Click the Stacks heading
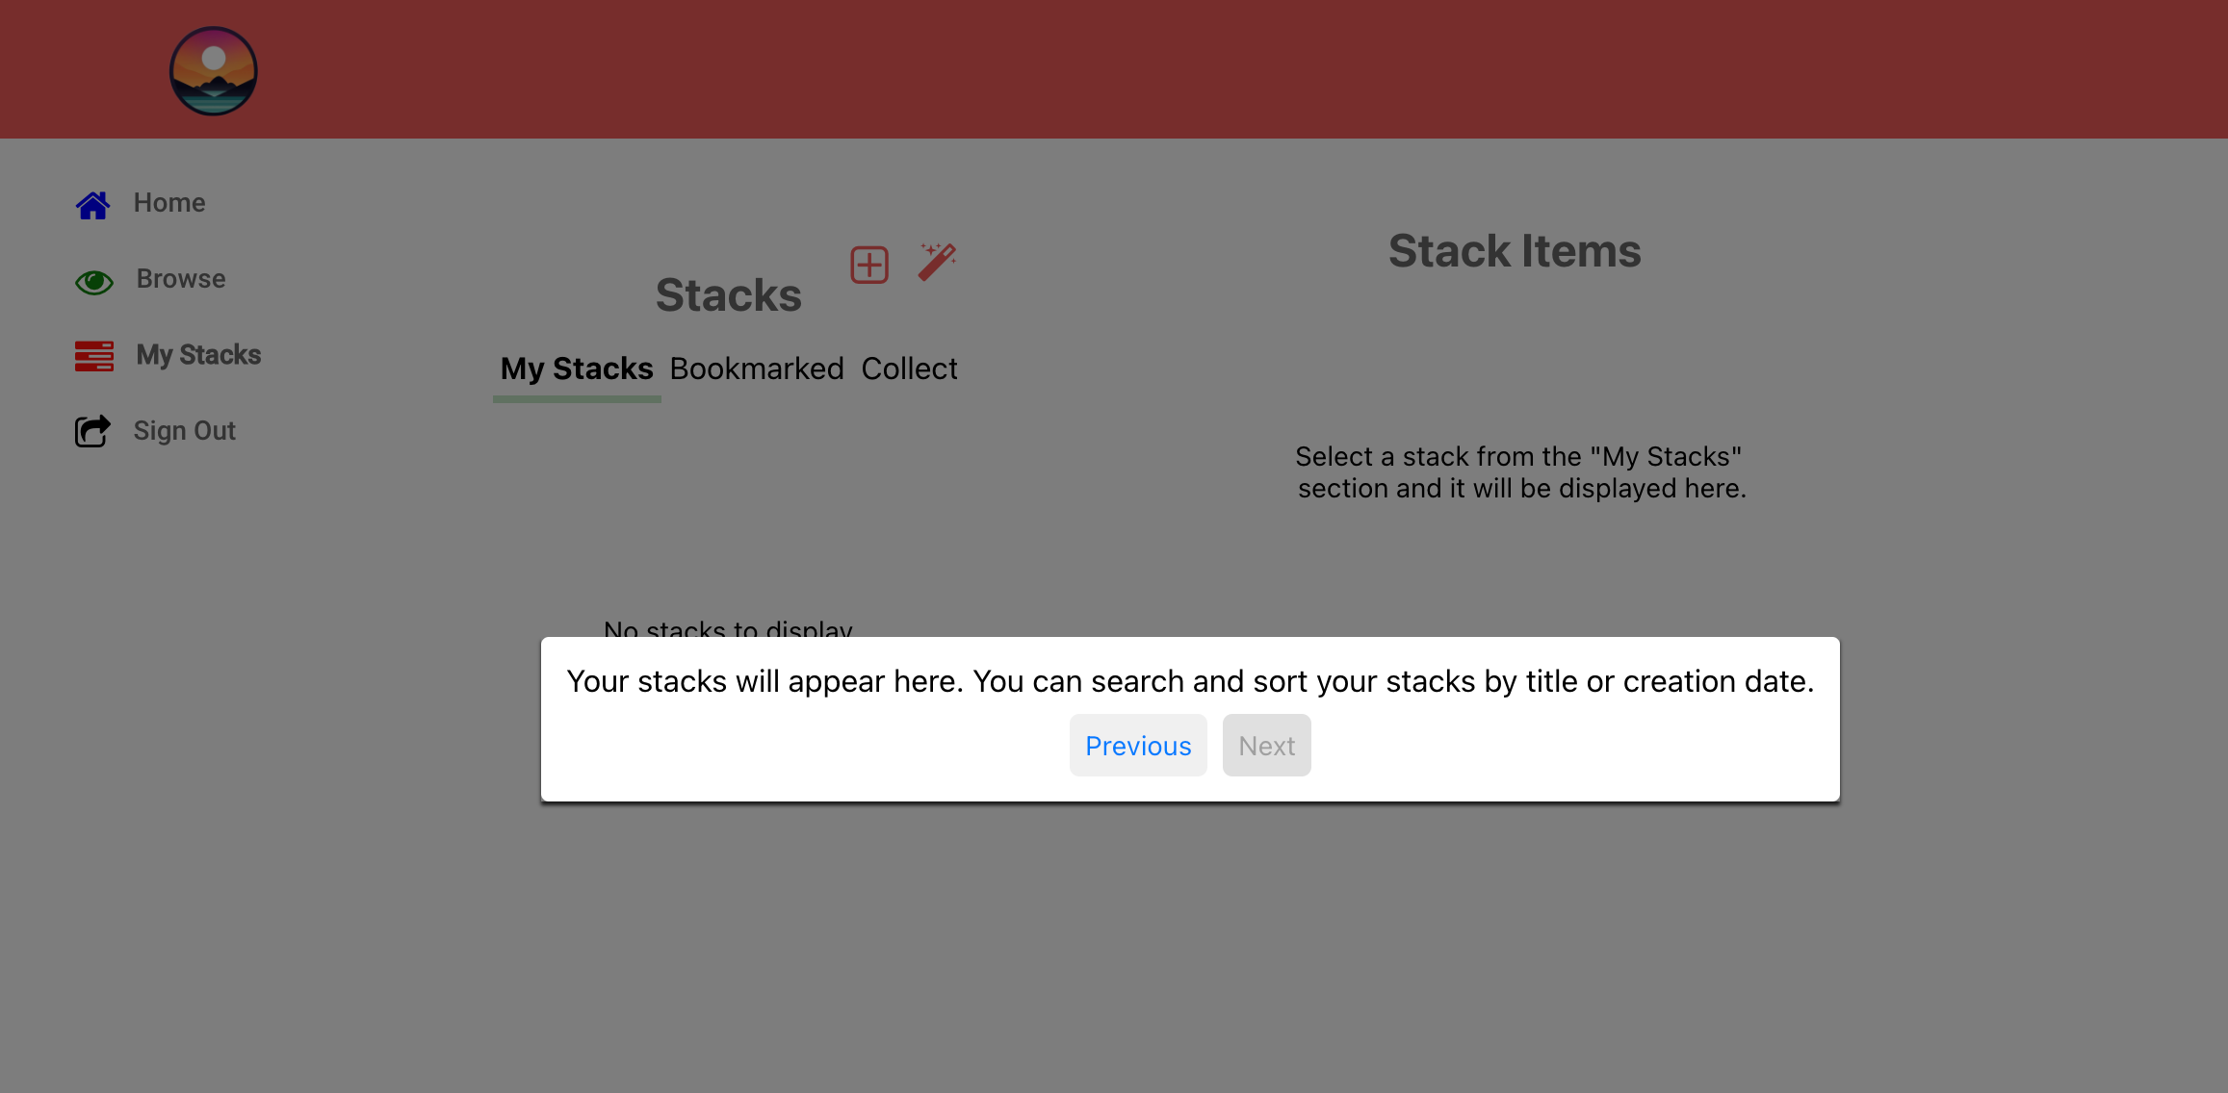2228x1093 pixels. [x=728, y=295]
